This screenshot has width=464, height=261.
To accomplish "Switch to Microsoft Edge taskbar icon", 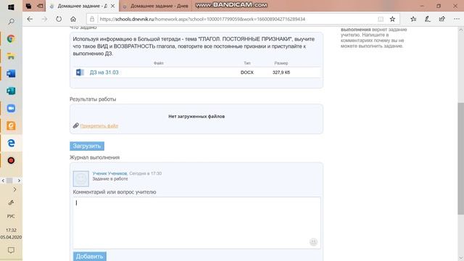I will click(x=11, y=143).
